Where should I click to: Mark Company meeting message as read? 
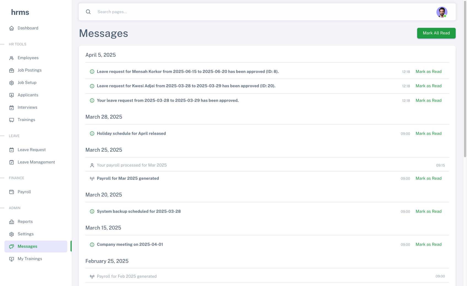click(x=428, y=244)
